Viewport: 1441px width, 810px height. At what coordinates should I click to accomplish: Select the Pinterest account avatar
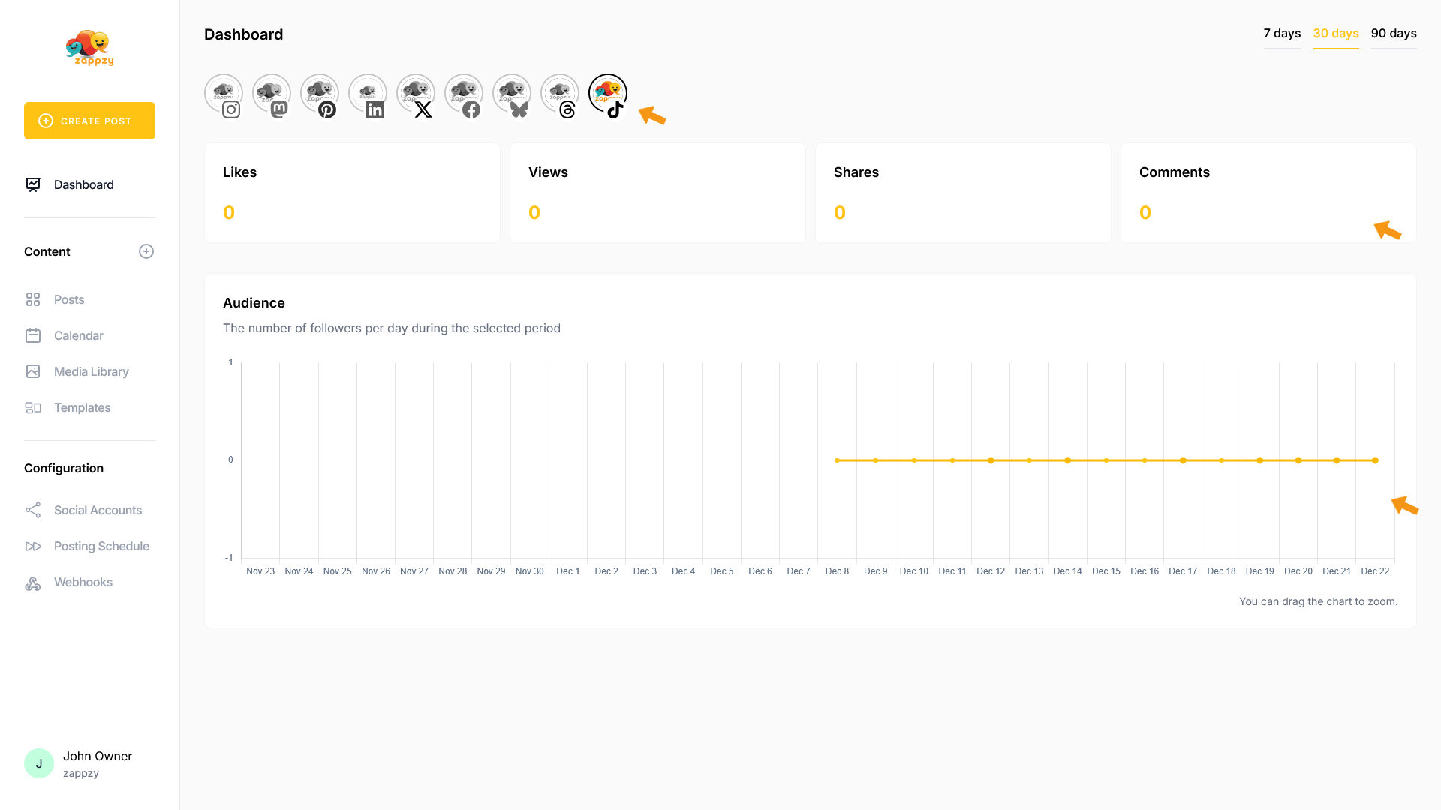320,94
